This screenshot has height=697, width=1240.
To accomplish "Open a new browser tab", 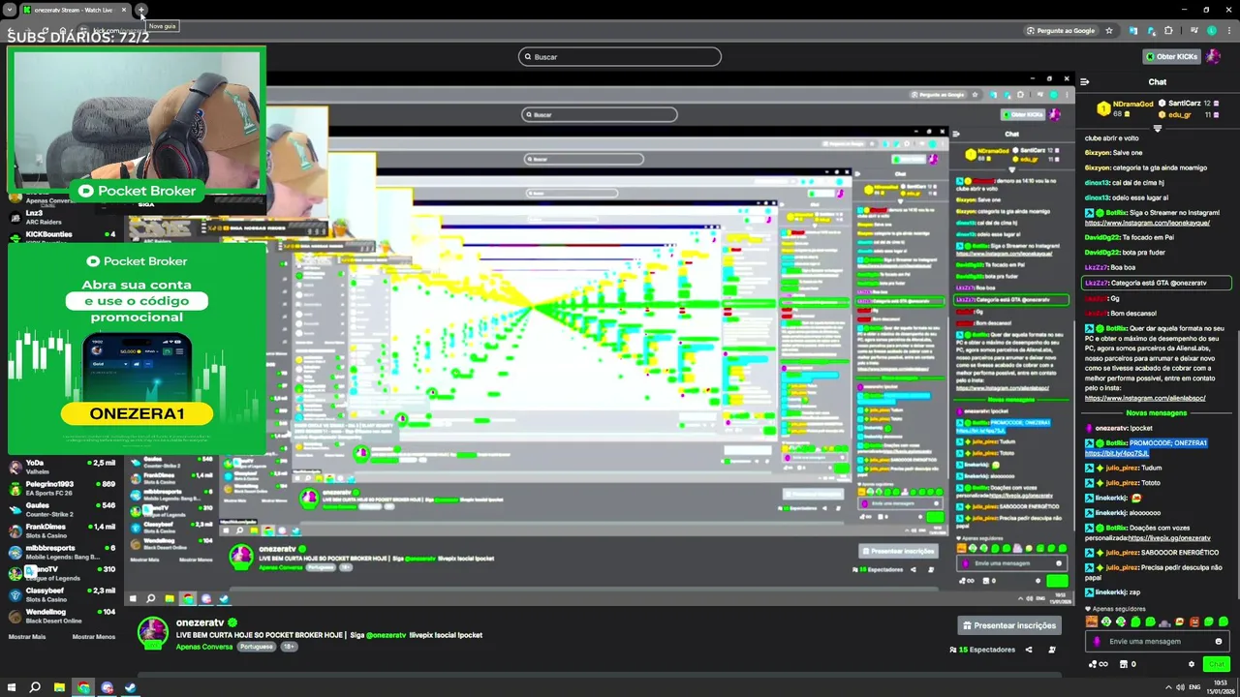I will (140, 10).
